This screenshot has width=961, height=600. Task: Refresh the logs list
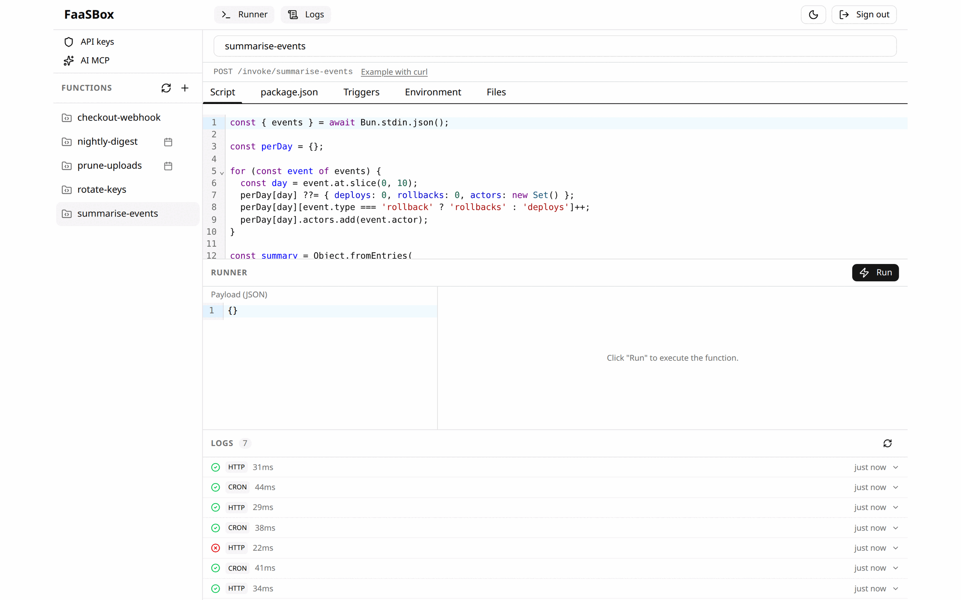pyautogui.click(x=887, y=443)
